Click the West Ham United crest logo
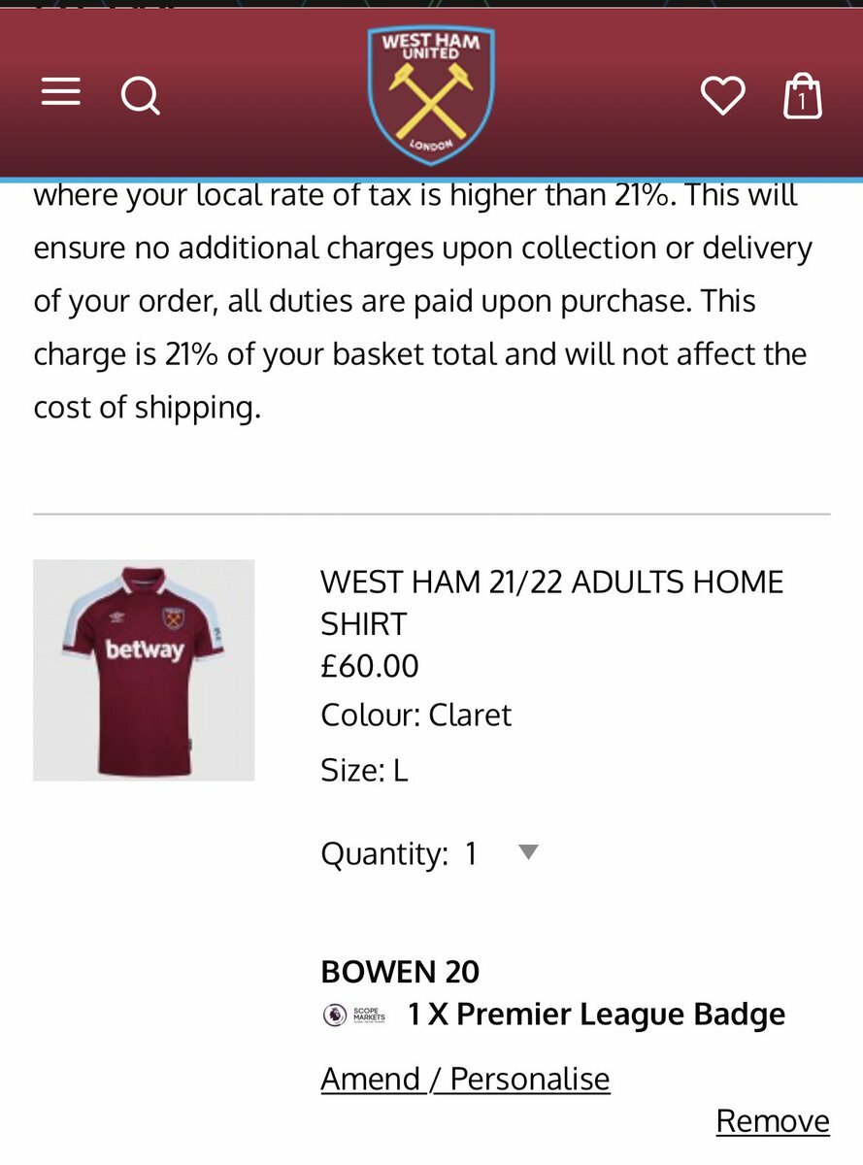Image resolution: width=863 pixels, height=1165 pixels. (431, 95)
